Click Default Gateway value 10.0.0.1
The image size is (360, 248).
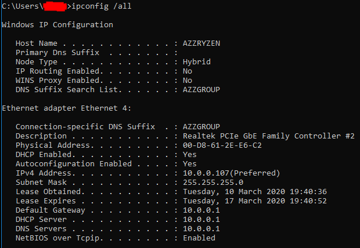tap(201, 210)
